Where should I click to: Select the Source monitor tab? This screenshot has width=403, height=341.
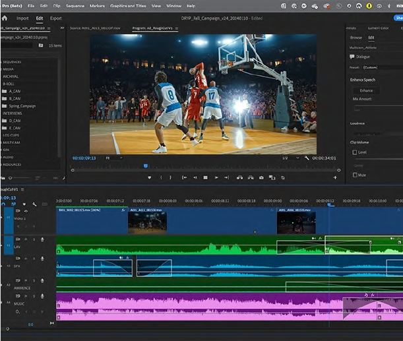[95, 28]
